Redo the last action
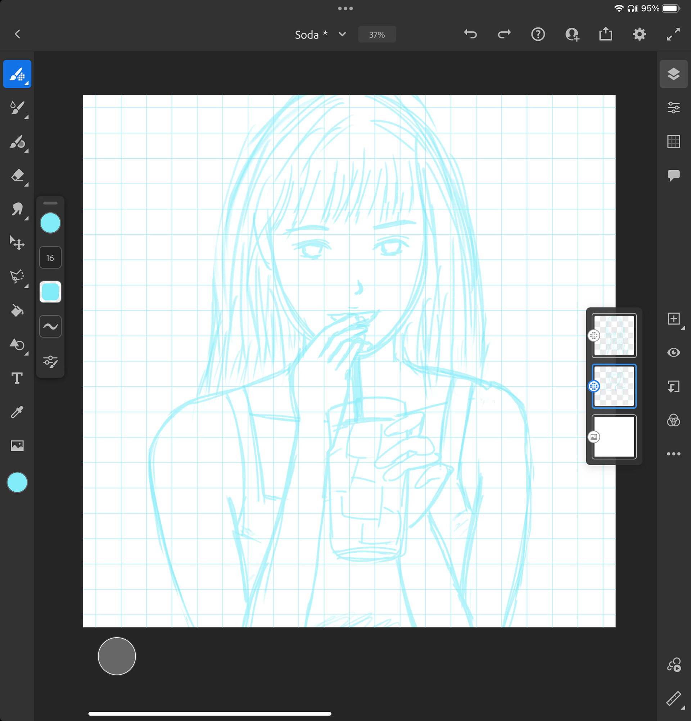Viewport: 691px width, 721px height. click(x=504, y=34)
